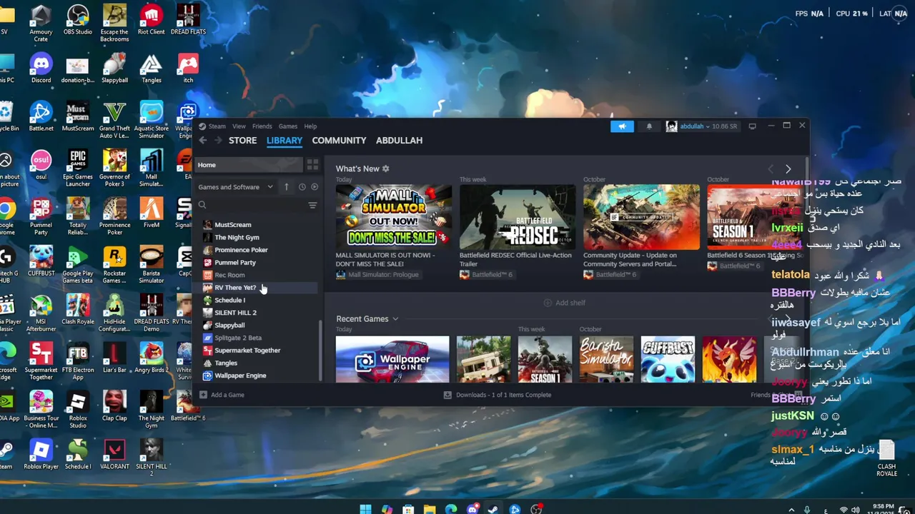Viewport: 915px width, 514px height.
Task: Open Mall Simulator news thumbnail
Action: pos(394,216)
